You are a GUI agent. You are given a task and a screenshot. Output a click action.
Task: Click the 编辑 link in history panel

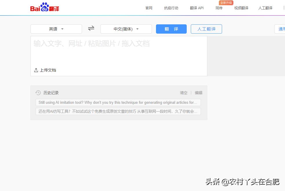pos(199,93)
